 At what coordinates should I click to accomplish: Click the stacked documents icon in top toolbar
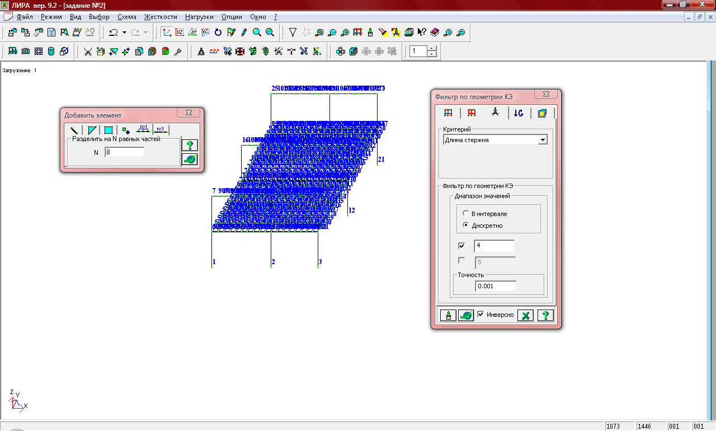tap(409, 32)
